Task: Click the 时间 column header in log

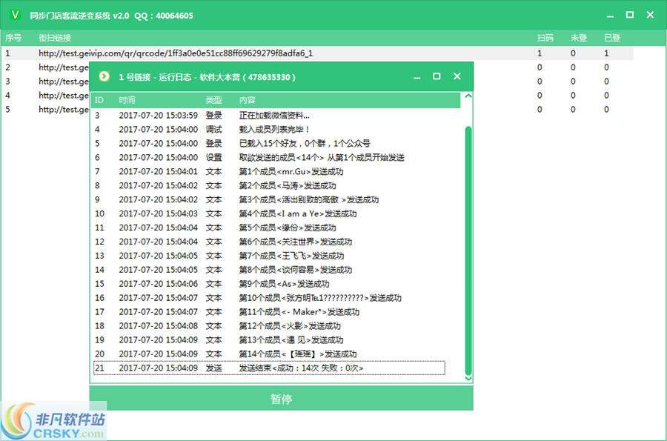Action: (127, 100)
